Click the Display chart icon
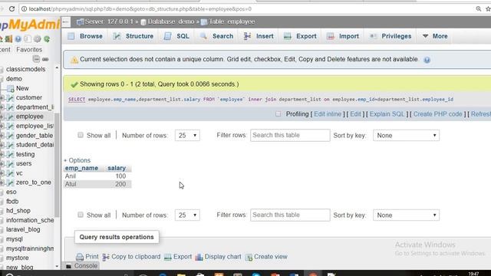This screenshot has width=491, height=276. click(199, 257)
